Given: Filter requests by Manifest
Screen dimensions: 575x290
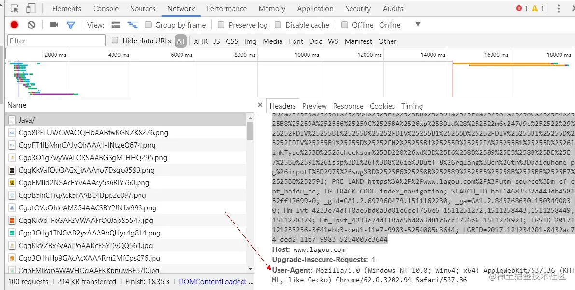Looking at the screenshot, I should [x=358, y=41].
